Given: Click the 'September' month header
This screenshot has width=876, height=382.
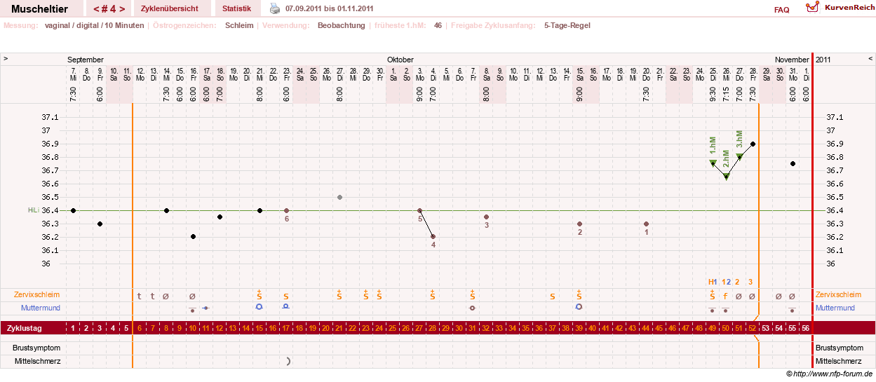Looking at the screenshot, I should pyautogui.click(x=86, y=60).
